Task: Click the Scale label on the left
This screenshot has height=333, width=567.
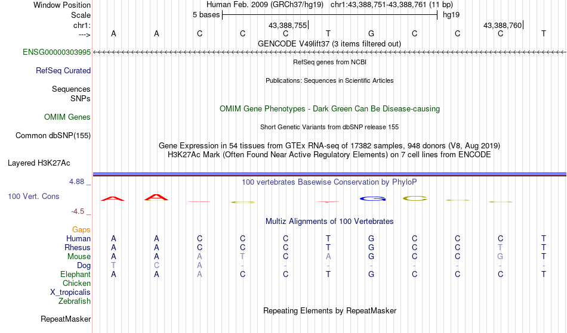Action: (81, 15)
